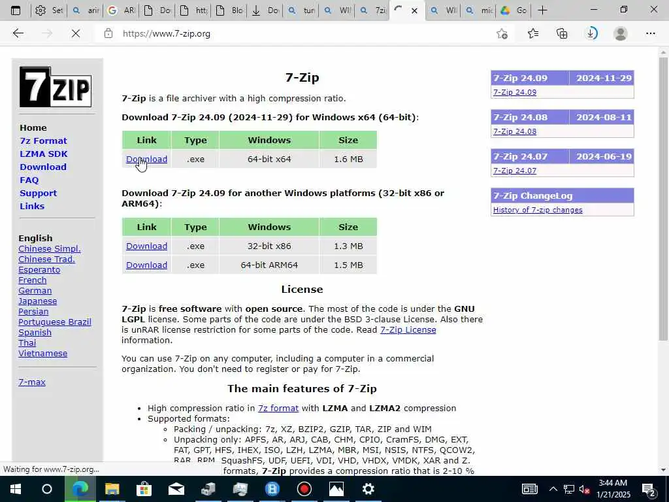Open the 7-Zip 24.09 release link

pyautogui.click(x=515, y=92)
